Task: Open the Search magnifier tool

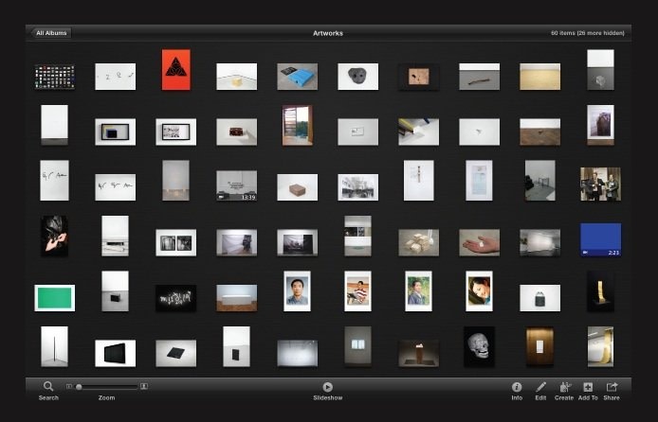Action: 48,386
